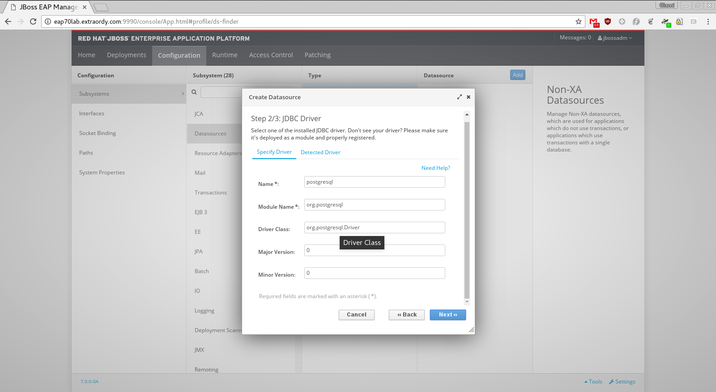The image size is (716, 392).
Task: Click the dialog scrollbar up arrow
Action: [467, 114]
